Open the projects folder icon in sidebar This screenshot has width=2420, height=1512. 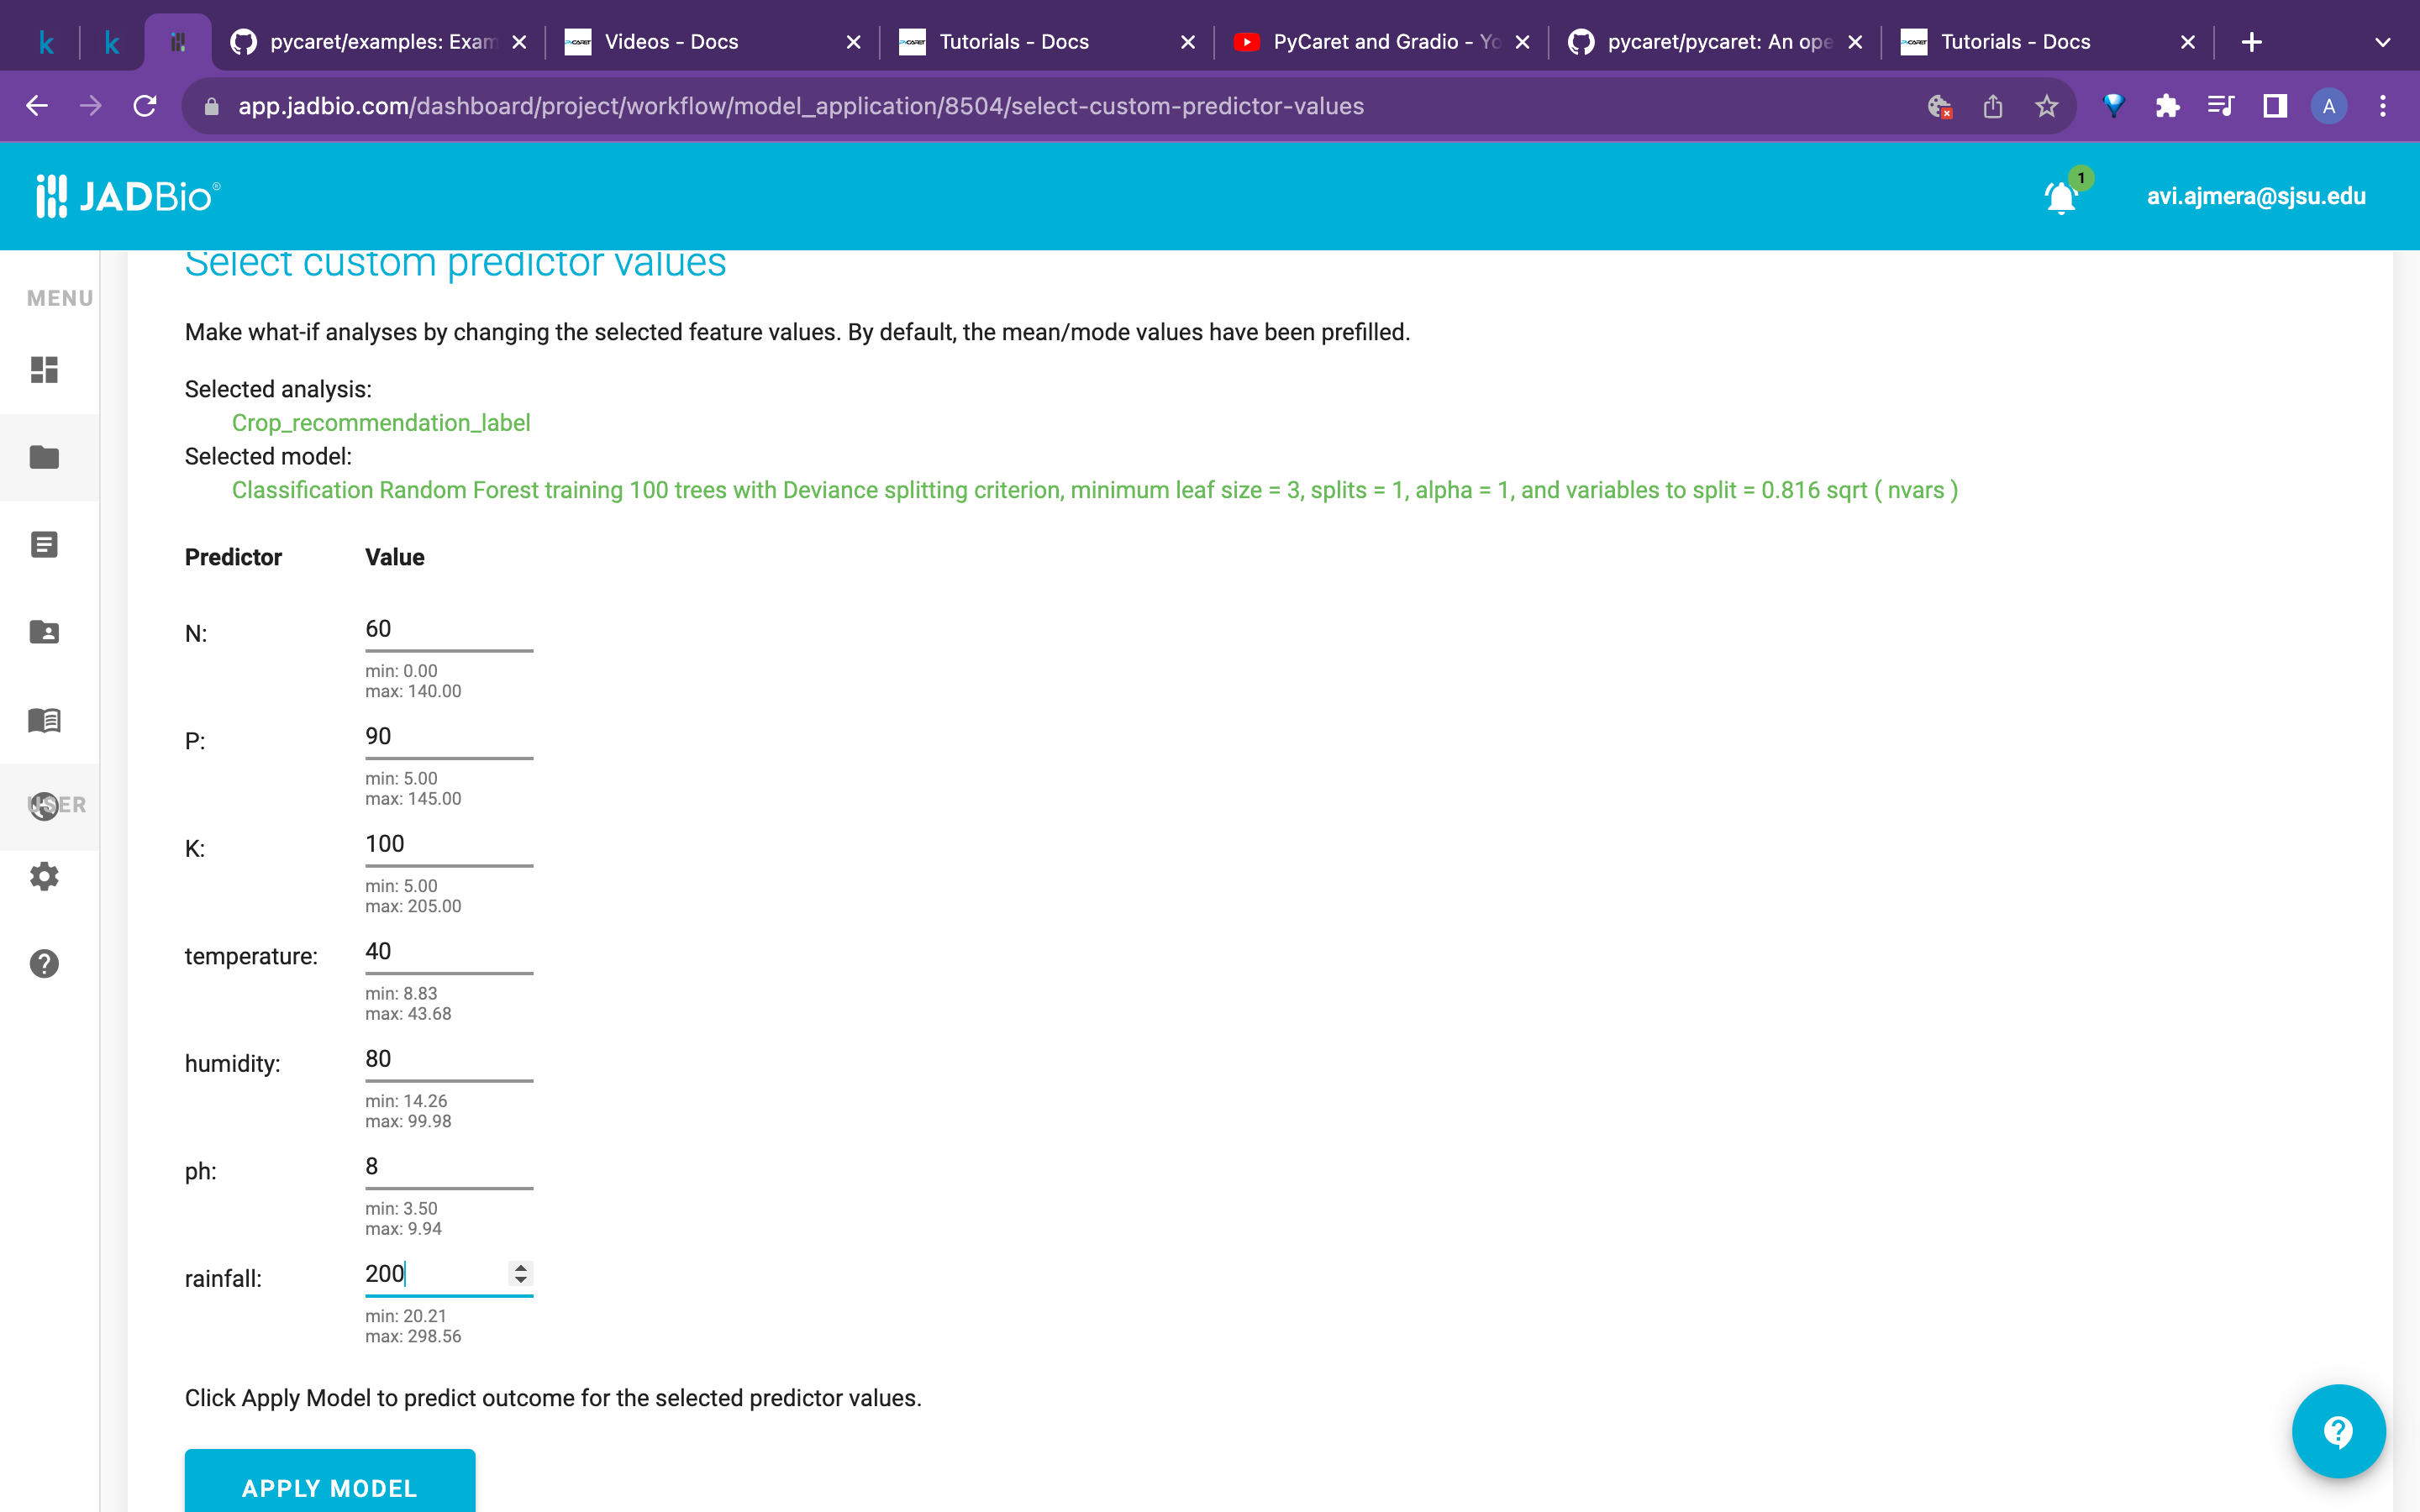click(44, 457)
